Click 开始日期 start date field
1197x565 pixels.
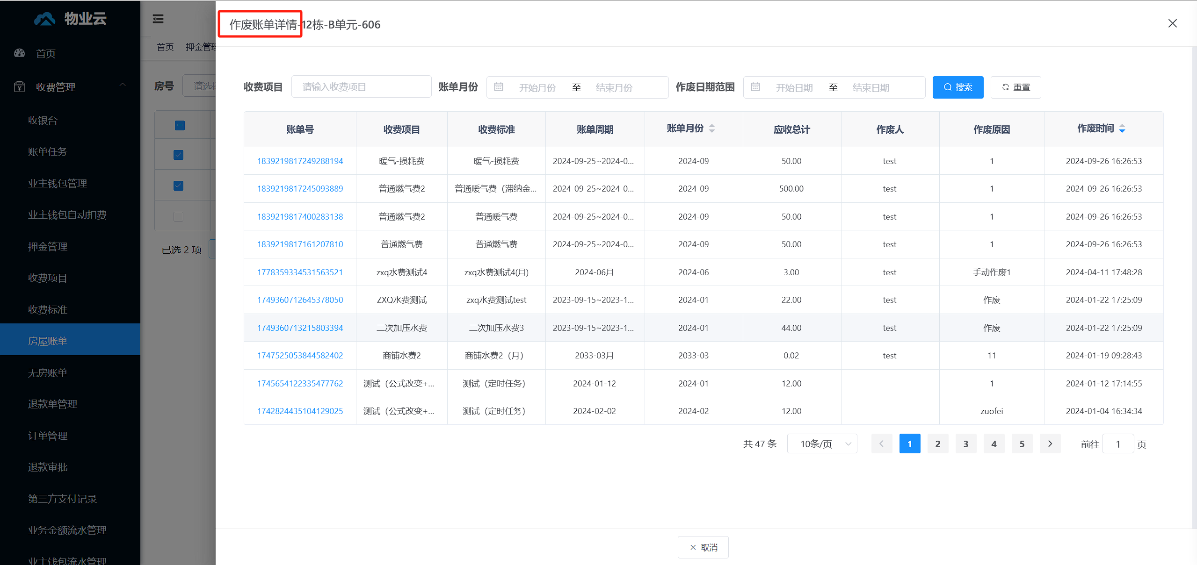tap(794, 87)
